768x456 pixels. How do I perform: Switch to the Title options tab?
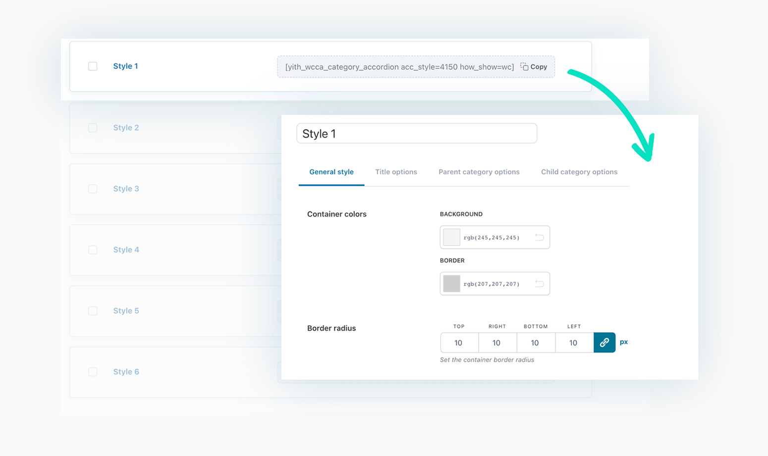(x=396, y=172)
